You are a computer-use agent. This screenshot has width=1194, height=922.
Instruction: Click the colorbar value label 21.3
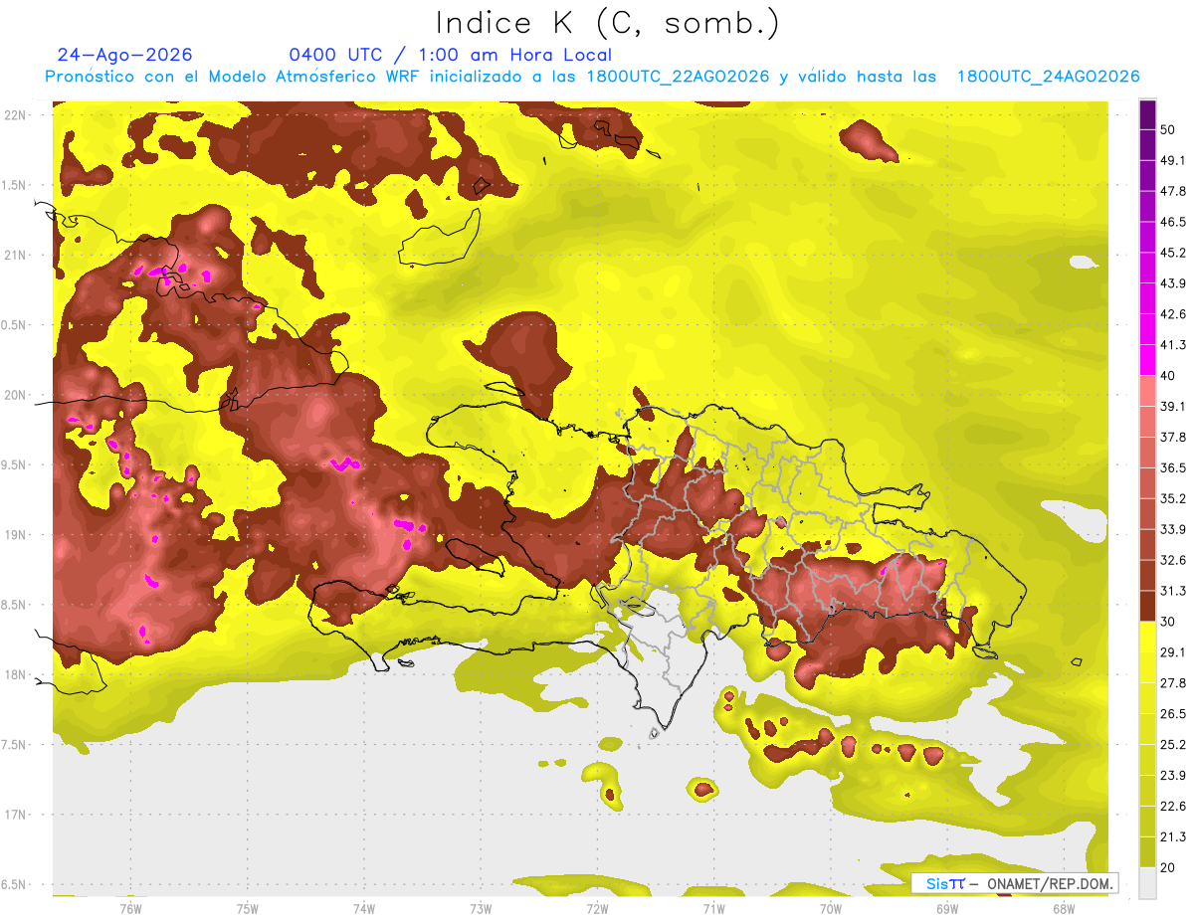click(x=1172, y=836)
